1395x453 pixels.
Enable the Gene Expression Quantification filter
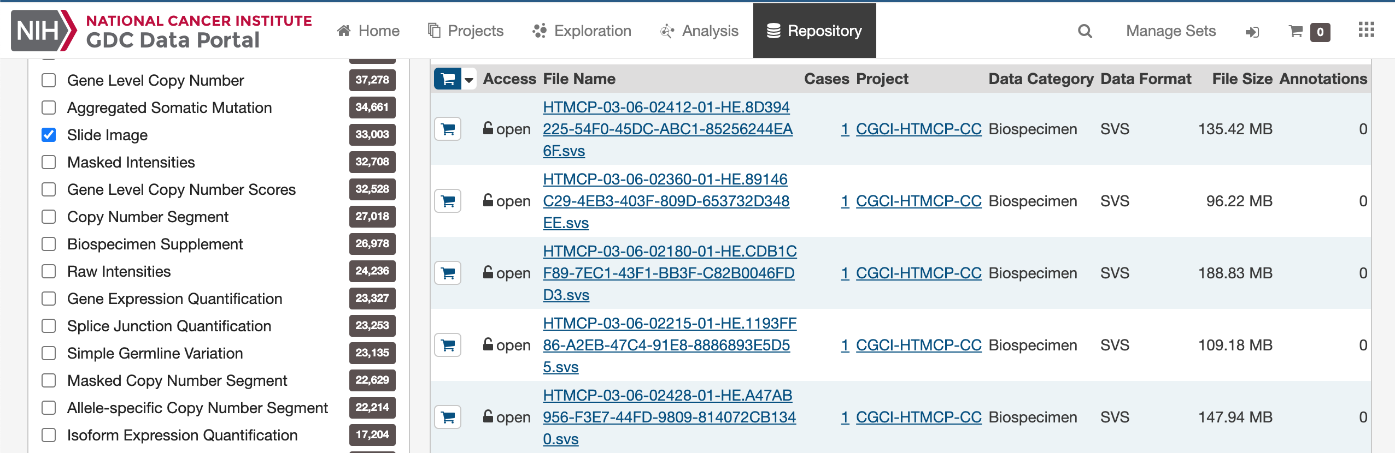[49, 299]
